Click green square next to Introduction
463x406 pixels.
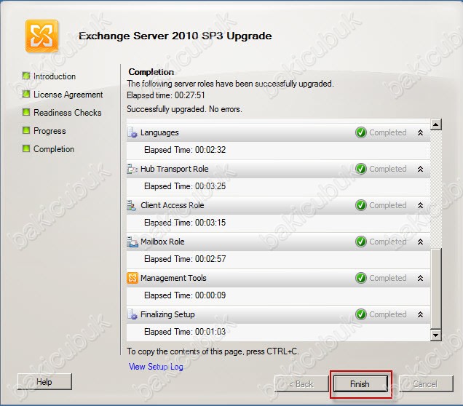point(26,76)
